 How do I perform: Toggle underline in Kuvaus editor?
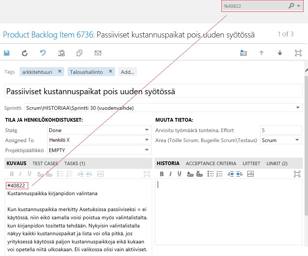coord(29,174)
